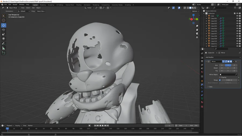Disable render camera icon for Cube.005
This screenshot has width=242, height=136.
coord(240,28)
